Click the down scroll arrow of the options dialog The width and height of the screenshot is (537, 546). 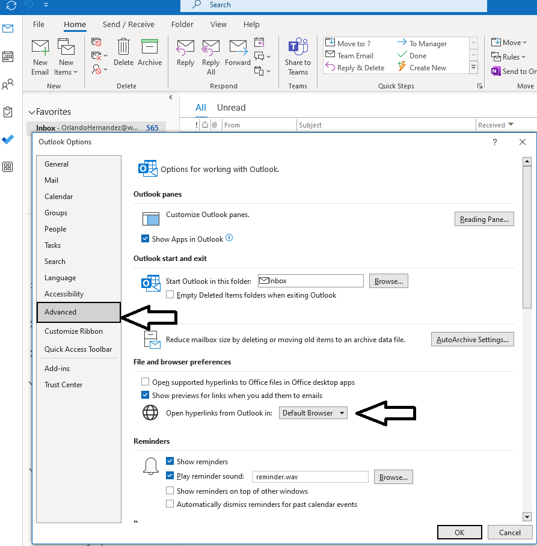pos(527,517)
